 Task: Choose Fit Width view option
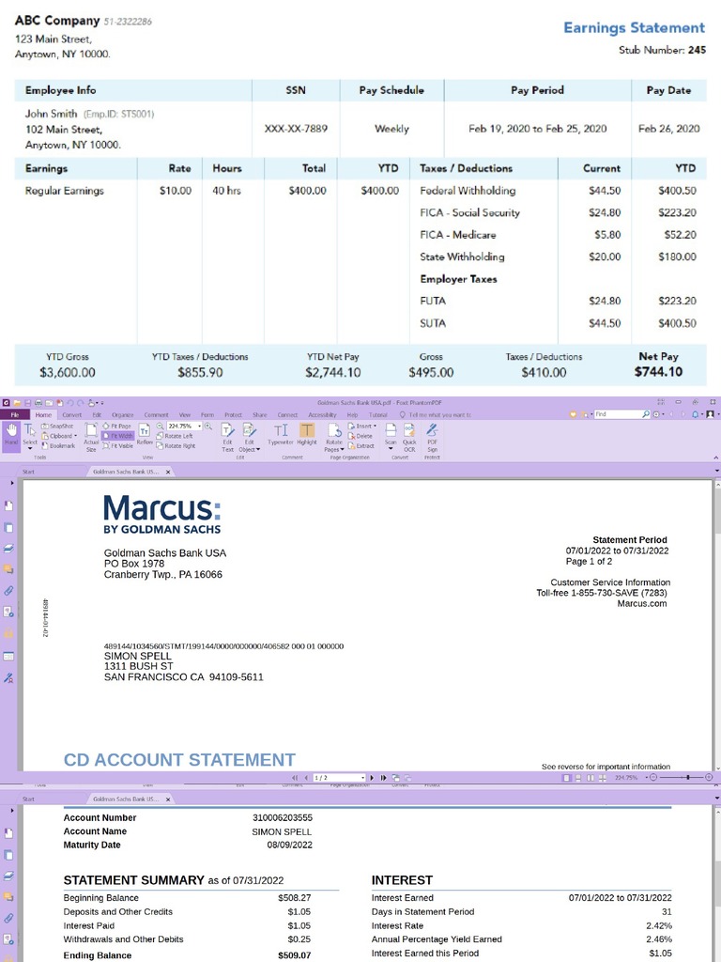(117, 436)
